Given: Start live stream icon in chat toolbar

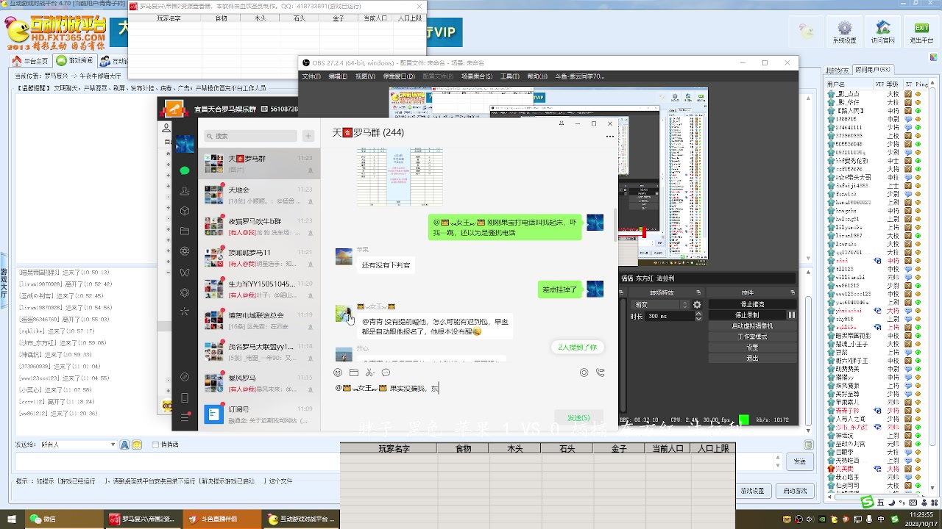Looking at the screenshot, I should click(x=584, y=373).
